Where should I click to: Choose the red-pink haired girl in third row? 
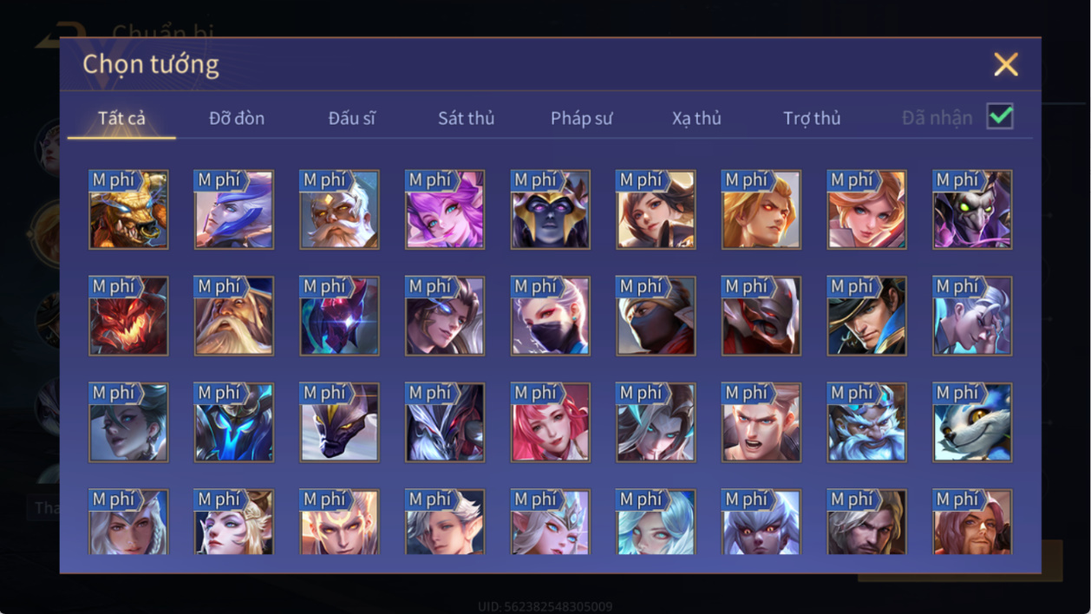coord(550,422)
